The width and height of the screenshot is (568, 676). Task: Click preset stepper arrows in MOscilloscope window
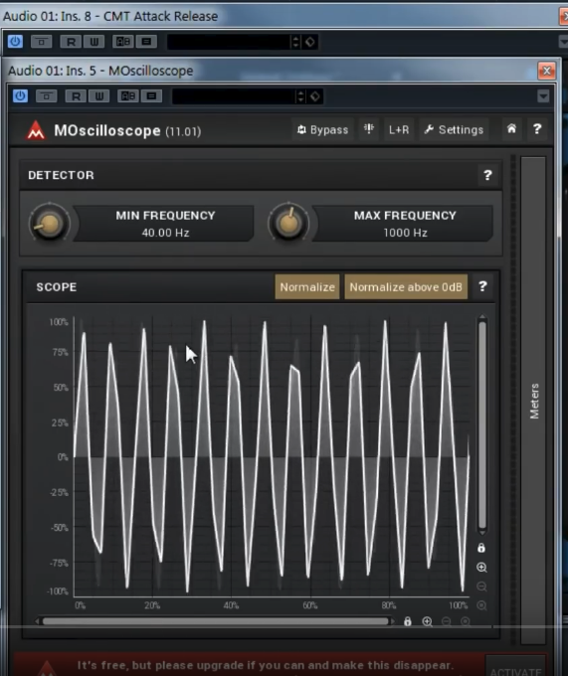[301, 96]
